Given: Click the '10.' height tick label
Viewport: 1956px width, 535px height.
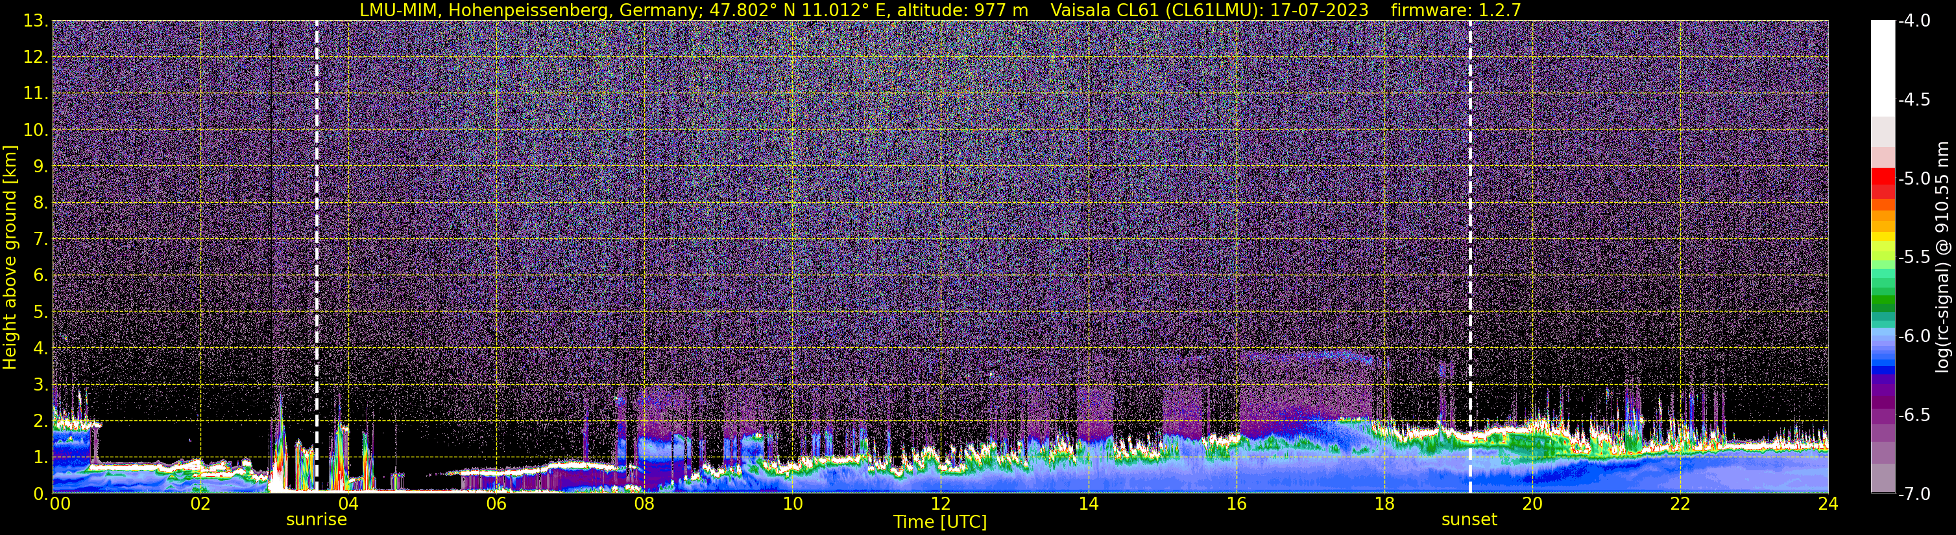Looking at the screenshot, I should [x=36, y=130].
